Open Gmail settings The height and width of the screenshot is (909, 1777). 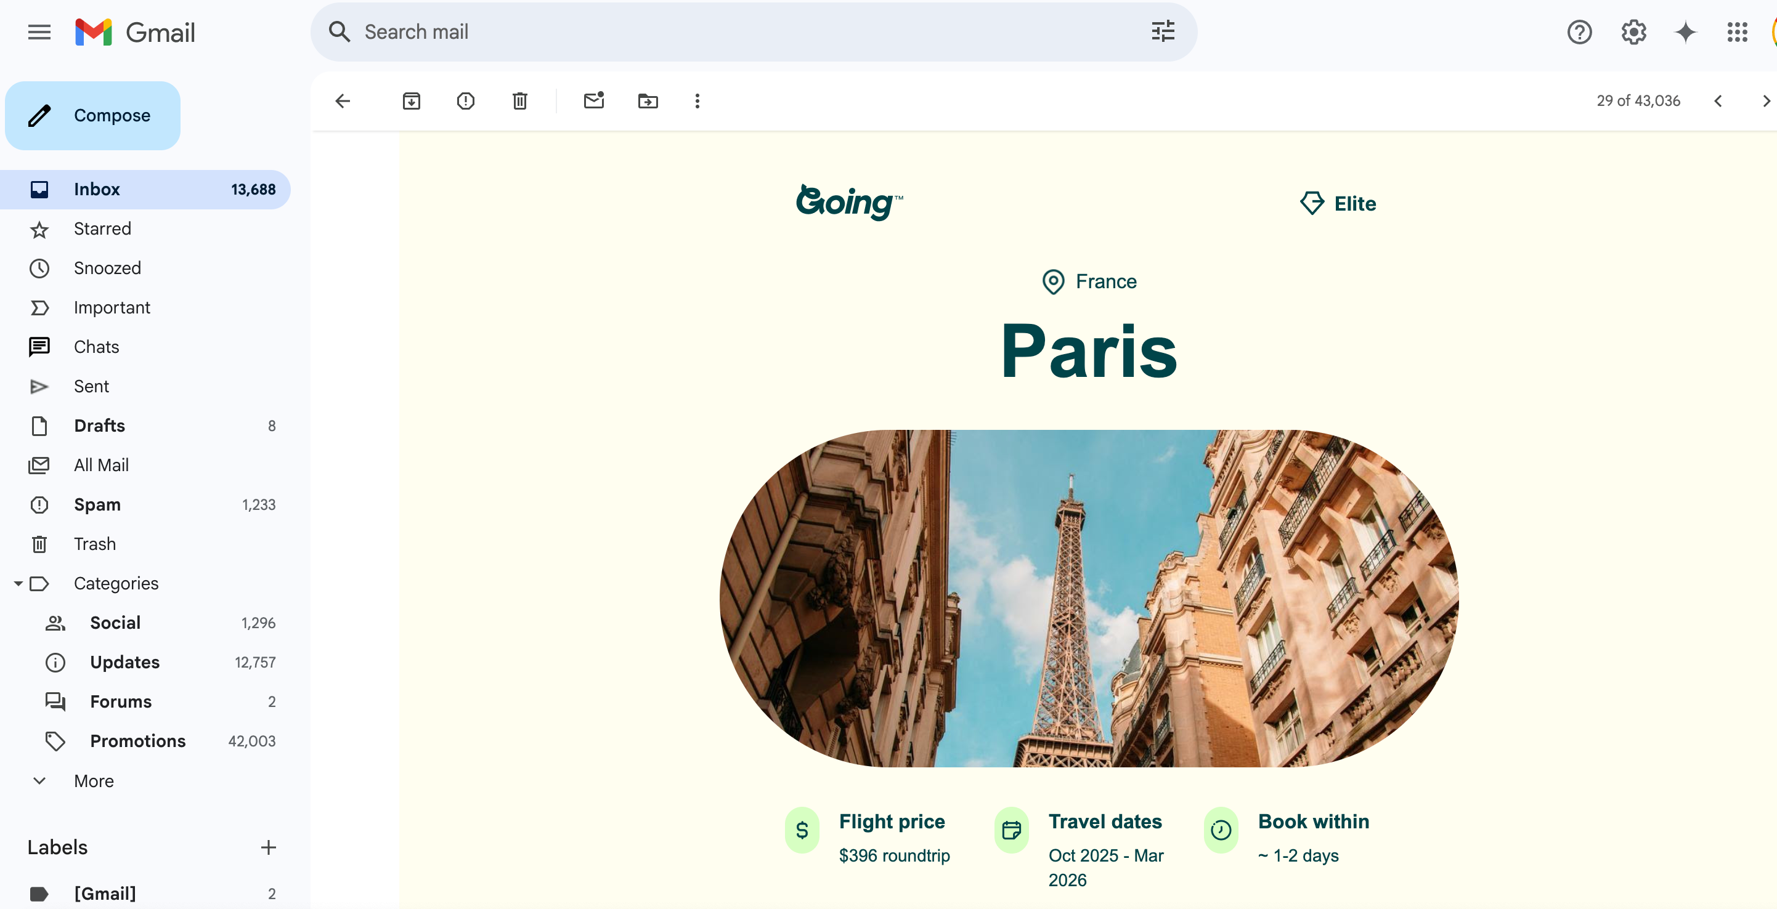click(x=1633, y=32)
